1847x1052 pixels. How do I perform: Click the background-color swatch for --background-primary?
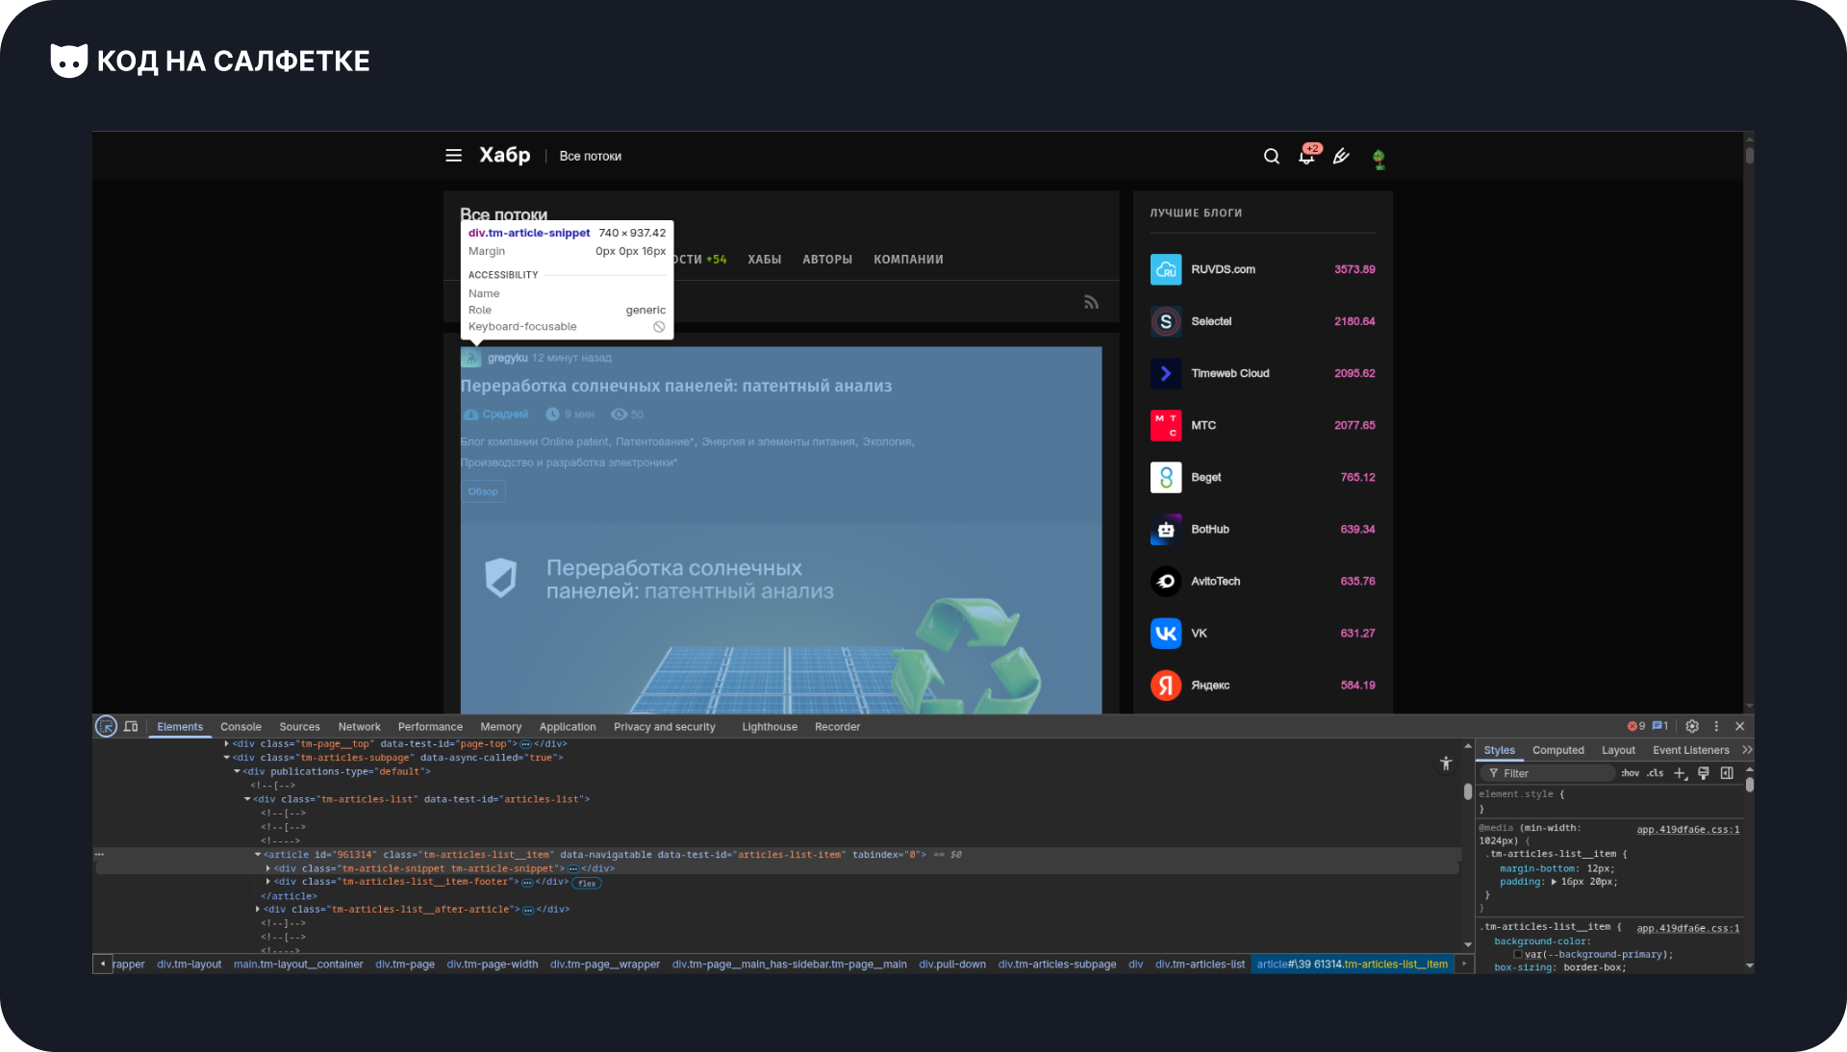[1518, 955]
